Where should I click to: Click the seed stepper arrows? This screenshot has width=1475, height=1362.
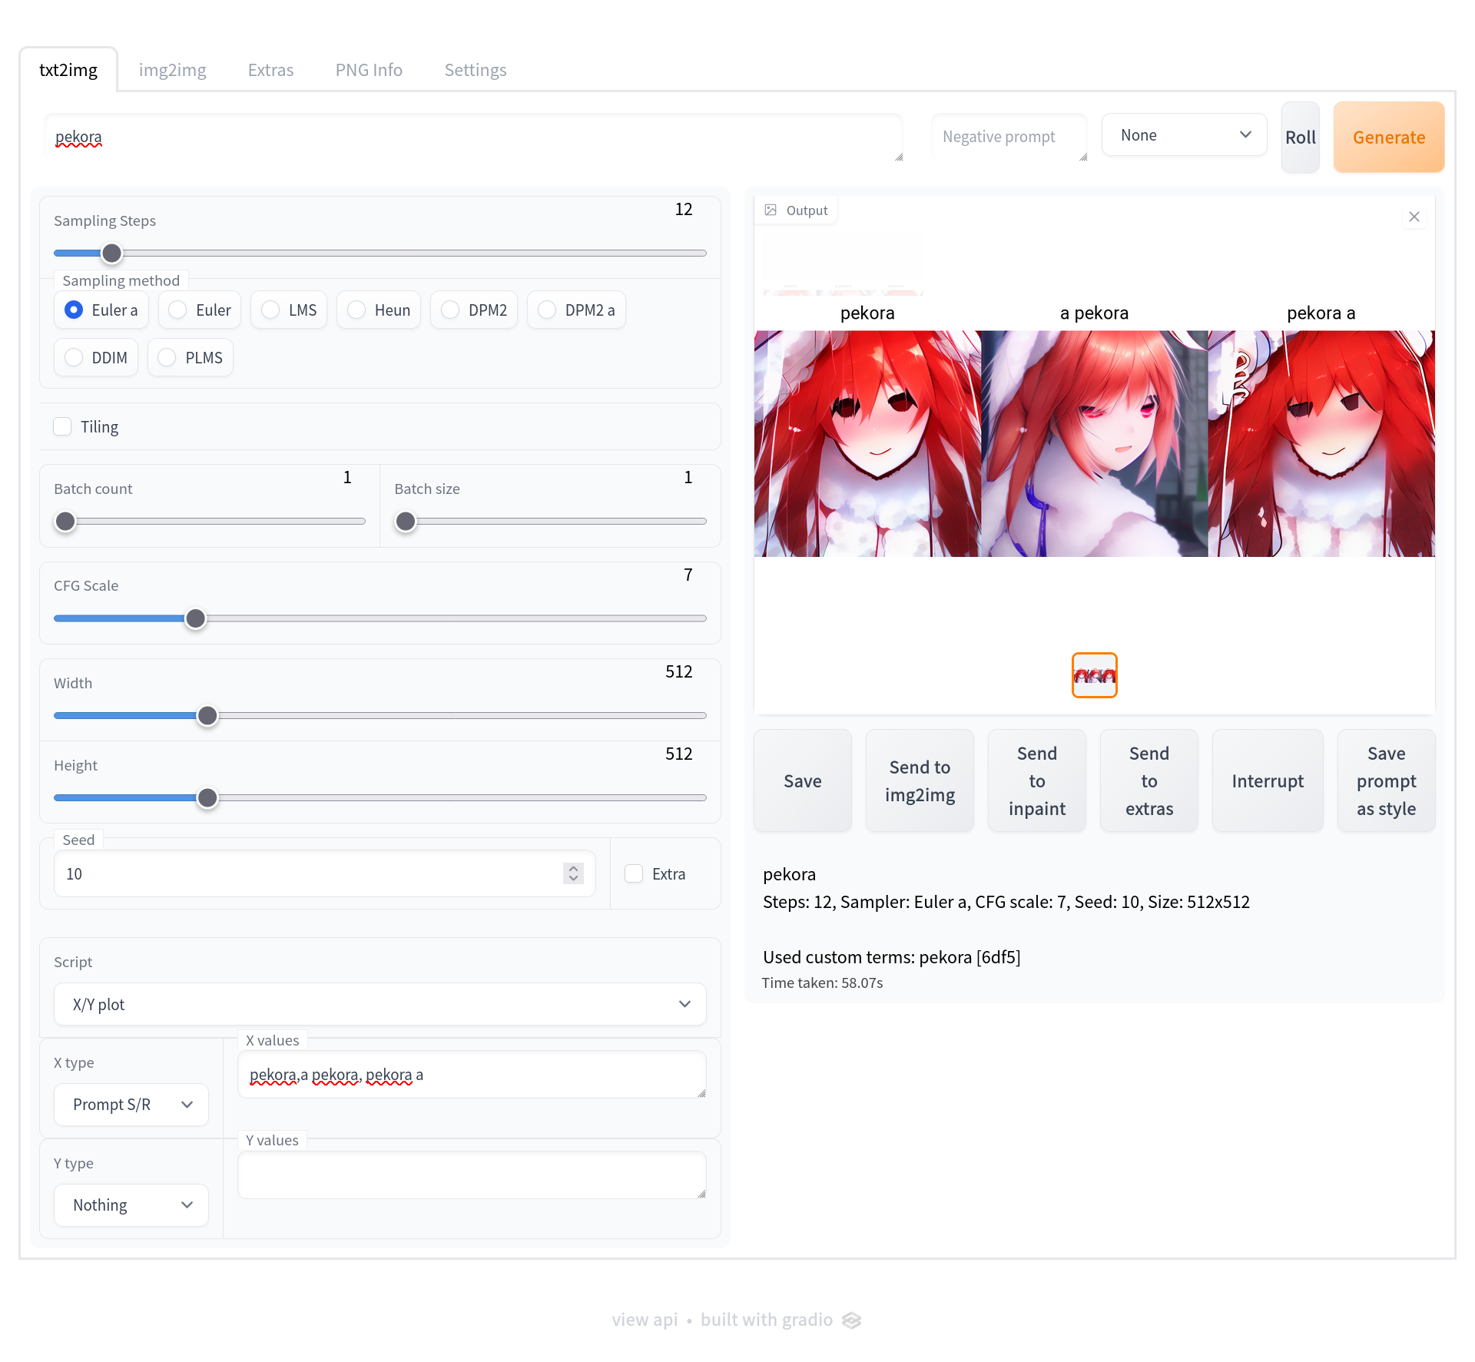point(573,873)
